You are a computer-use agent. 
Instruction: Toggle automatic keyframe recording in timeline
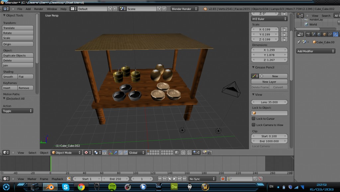[x=222, y=178]
